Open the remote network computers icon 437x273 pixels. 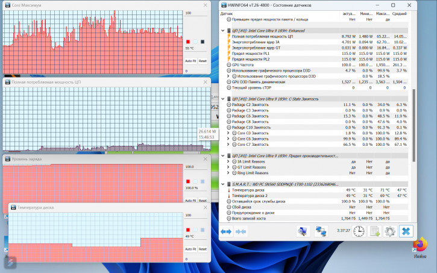click(321, 231)
